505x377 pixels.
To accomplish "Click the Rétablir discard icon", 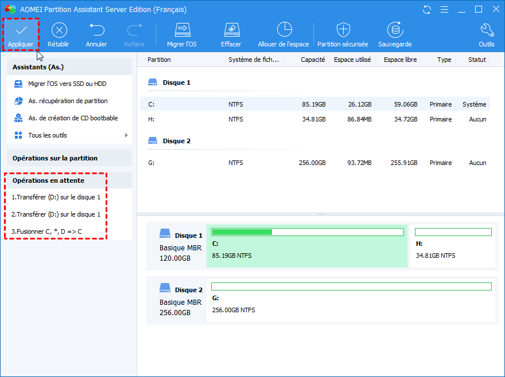I will 57,30.
